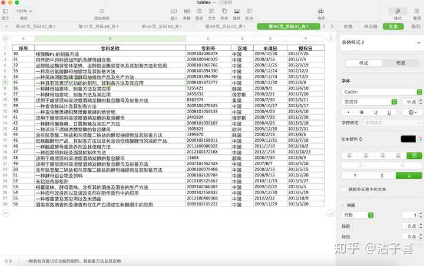Open the 显示 view sidebar icon

(5, 11)
